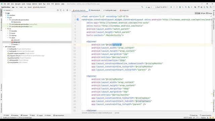Switch to the MainActivity.kt tab
The height and width of the screenshot is (121, 215).
95,10
